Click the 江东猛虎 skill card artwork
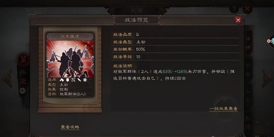Viewport: 274px width, 137px height. [x=70, y=59]
